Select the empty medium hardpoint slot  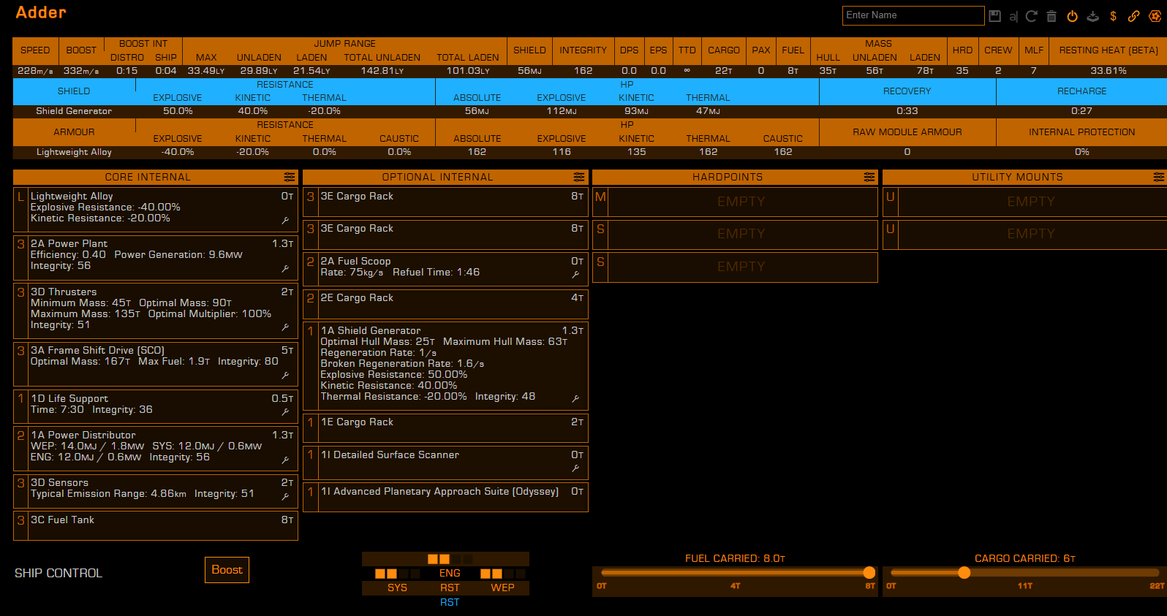735,202
